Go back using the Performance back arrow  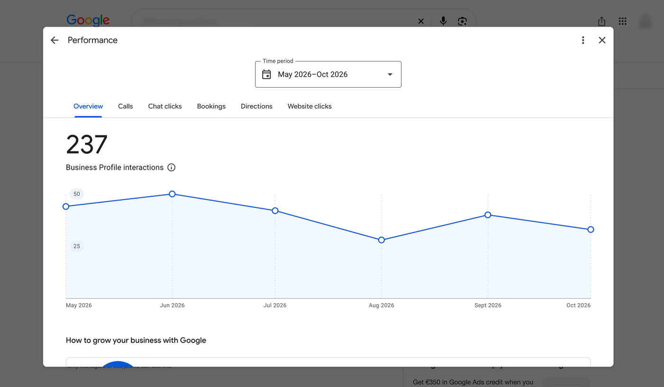(55, 40)
